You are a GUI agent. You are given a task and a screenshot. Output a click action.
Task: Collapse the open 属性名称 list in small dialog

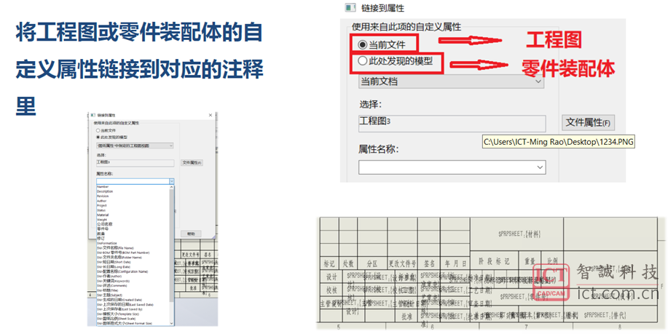171,181
